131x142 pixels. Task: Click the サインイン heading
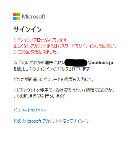(x=28, y=29)
